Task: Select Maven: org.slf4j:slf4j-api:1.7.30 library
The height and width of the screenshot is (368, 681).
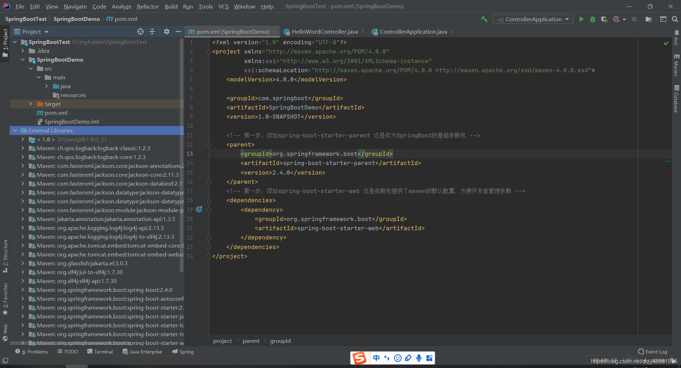Action: pos(77,281)
